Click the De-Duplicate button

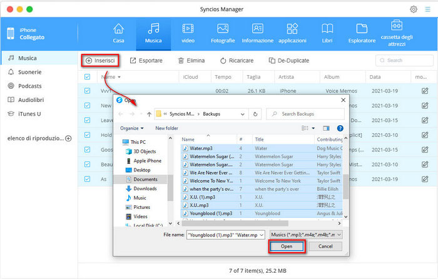click(289, 61)
